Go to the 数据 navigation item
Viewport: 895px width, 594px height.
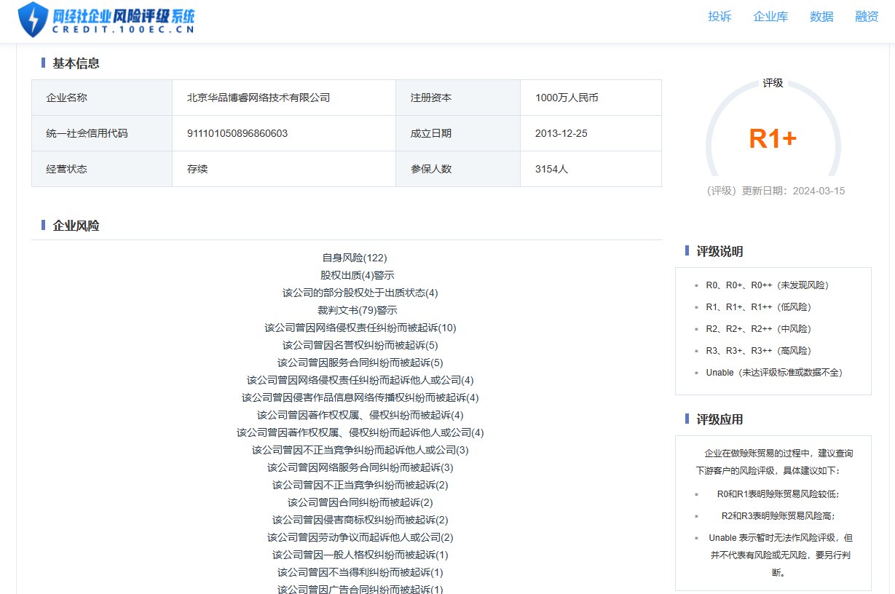[821, 17]
